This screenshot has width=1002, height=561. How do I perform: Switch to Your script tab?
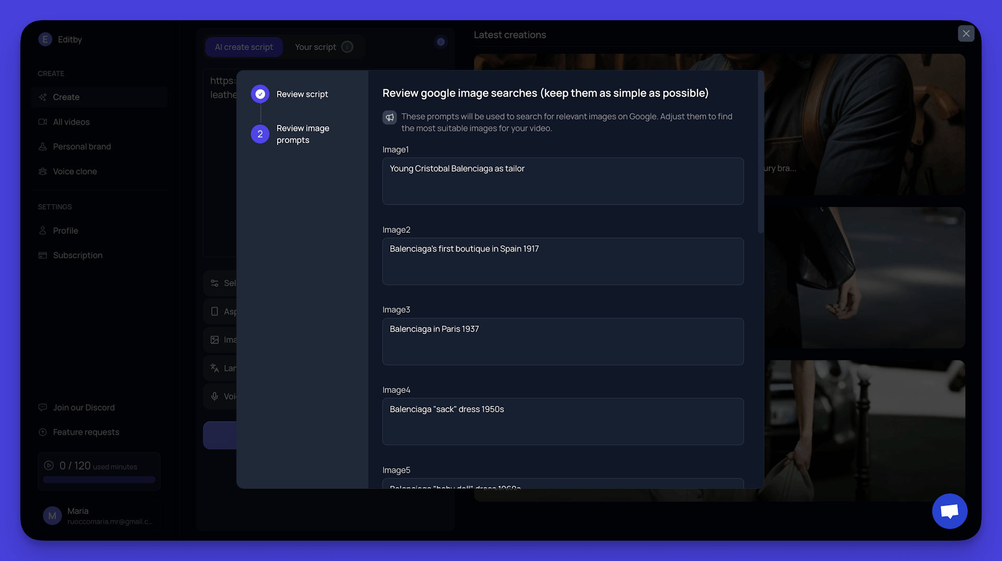315,47
